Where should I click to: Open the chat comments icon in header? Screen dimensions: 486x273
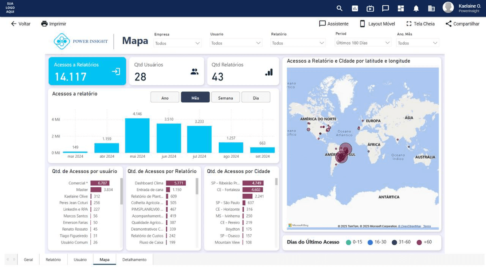386,8
